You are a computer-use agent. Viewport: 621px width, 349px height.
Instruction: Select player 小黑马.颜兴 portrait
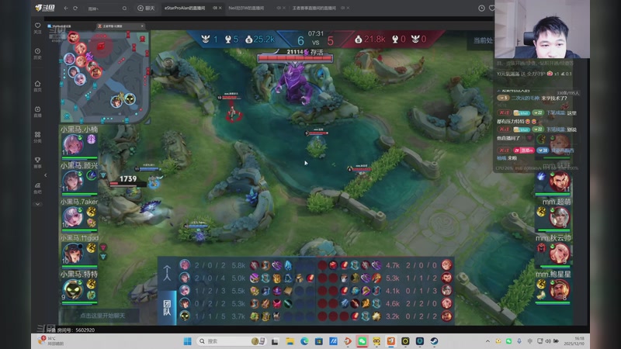pyautogui.click(x=73, y=181)
